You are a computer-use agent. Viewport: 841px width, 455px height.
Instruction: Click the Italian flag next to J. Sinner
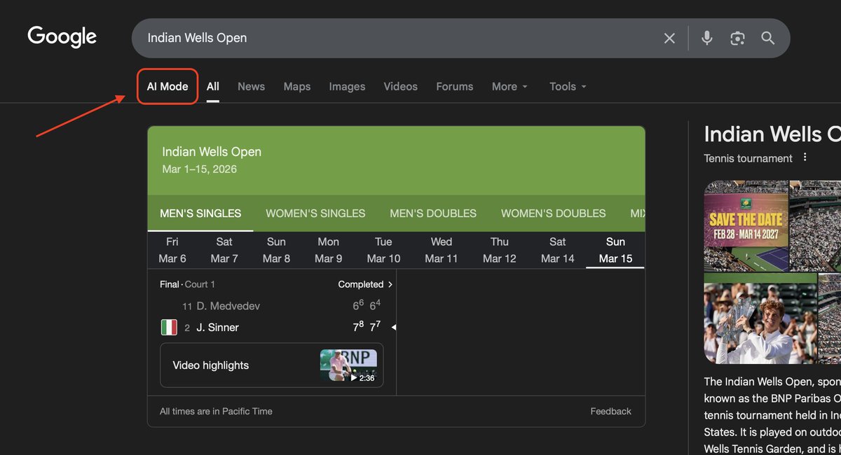169,327
